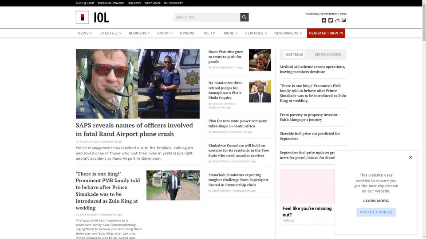426x239 pixels.
Task: Click the search magnifier button
Action: (244, 17)
